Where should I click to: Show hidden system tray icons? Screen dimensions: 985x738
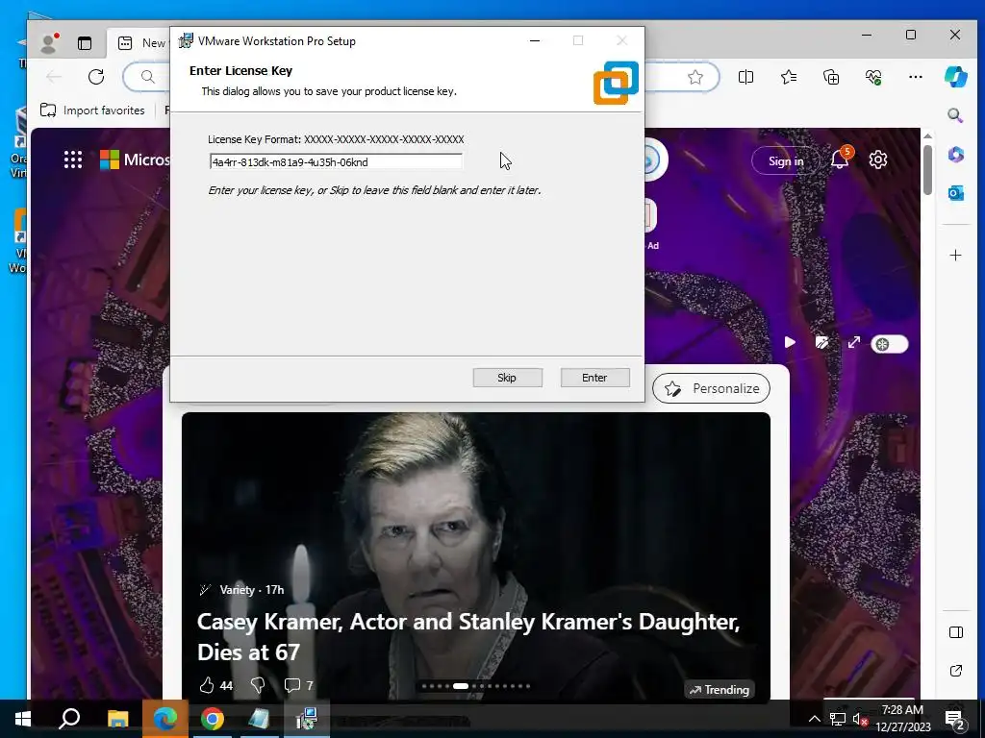click(814, 719)
